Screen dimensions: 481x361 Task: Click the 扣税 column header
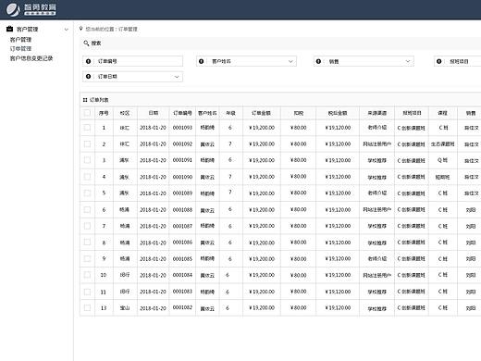[299, 113]
